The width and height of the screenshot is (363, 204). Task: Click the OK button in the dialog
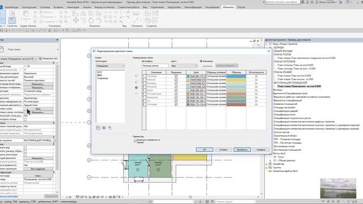pyautogui.click(x=204, y=150)
